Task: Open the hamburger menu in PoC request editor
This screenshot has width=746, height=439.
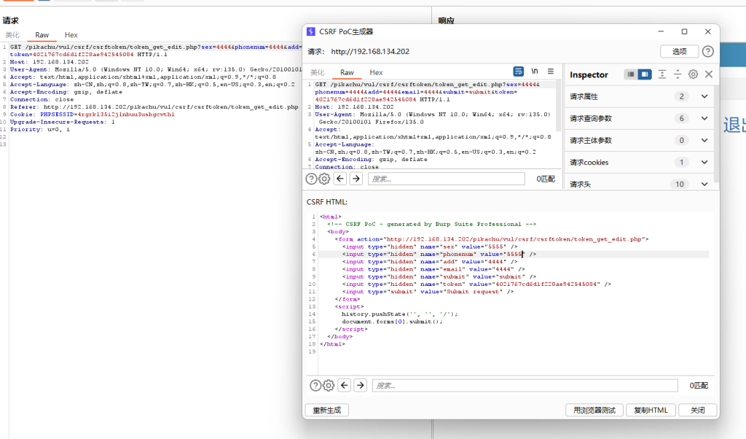Action: coord(551,71)
